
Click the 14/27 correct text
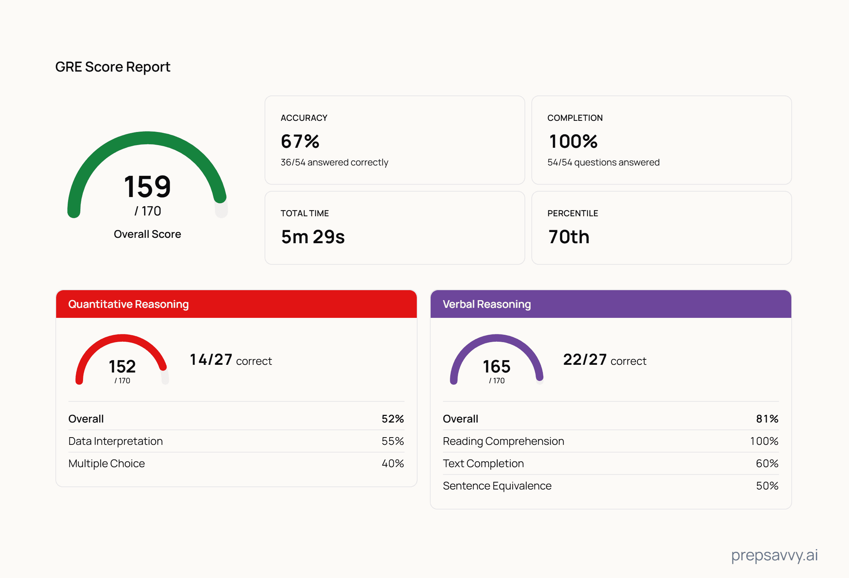(x=231, y=360)
